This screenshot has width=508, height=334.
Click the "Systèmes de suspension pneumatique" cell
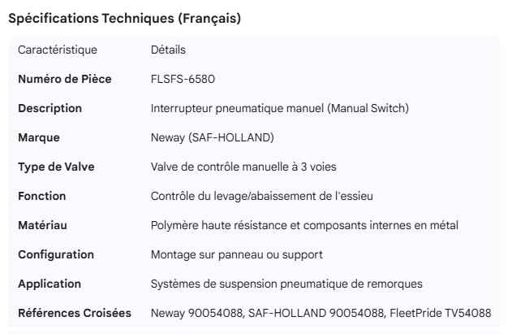286,284
